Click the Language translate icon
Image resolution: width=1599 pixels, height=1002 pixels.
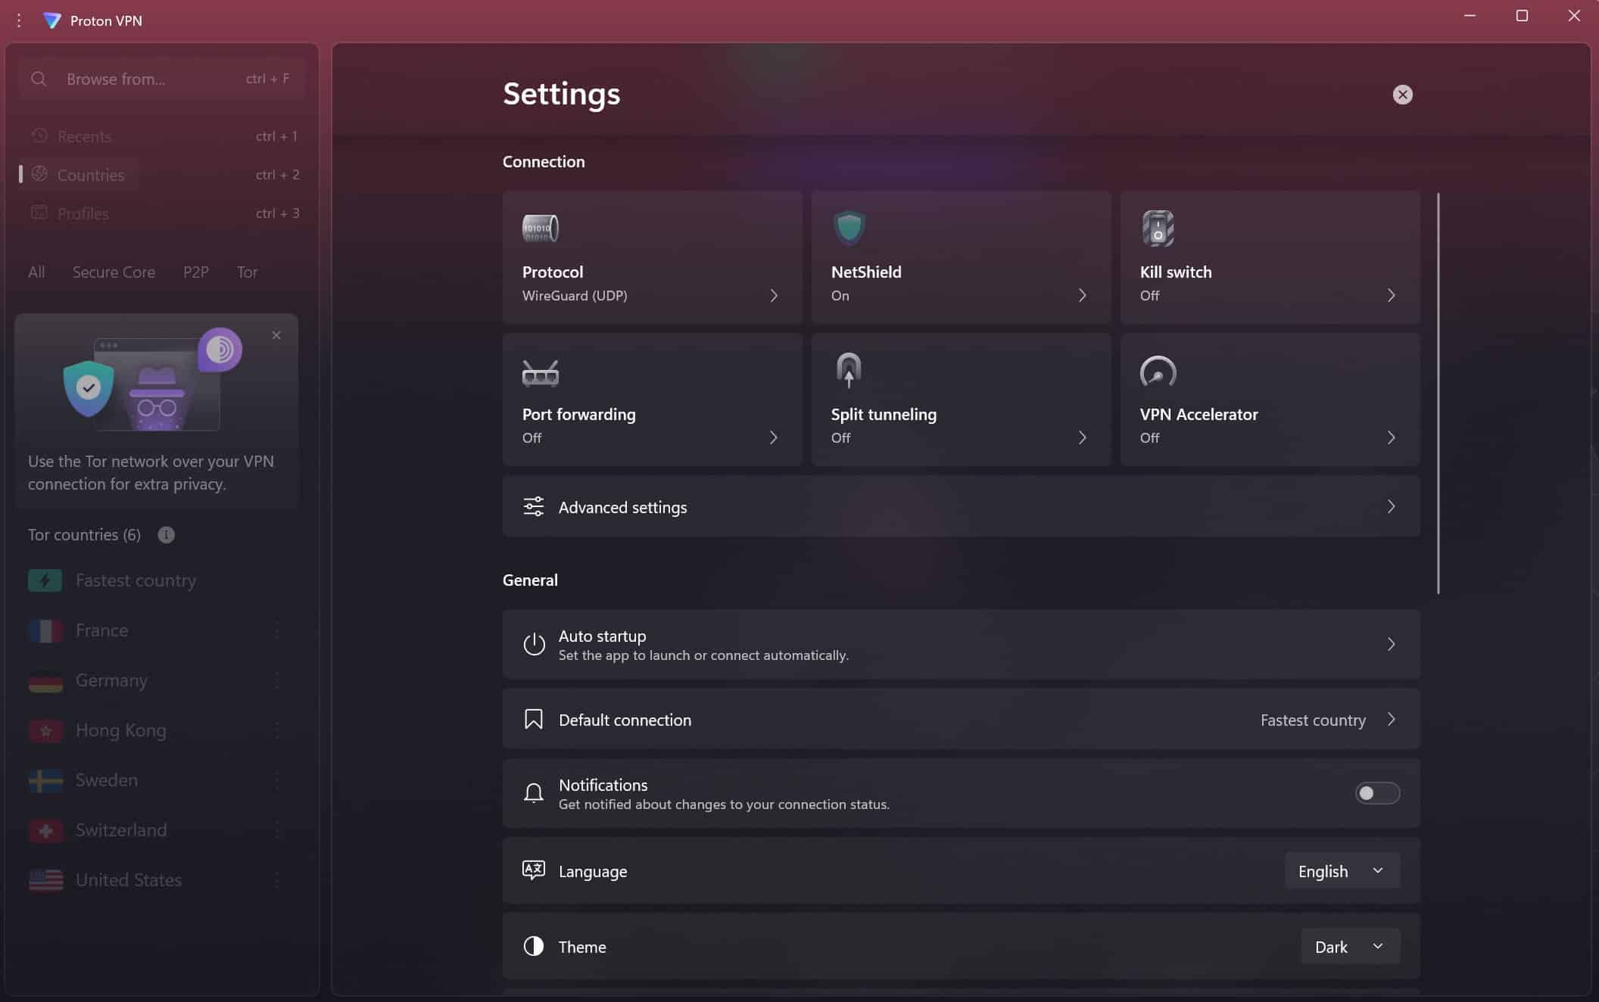click(x=534, y=870)
